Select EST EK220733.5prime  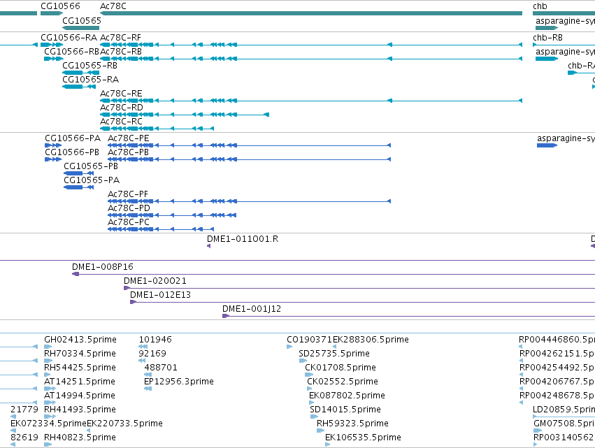point(88,431)
